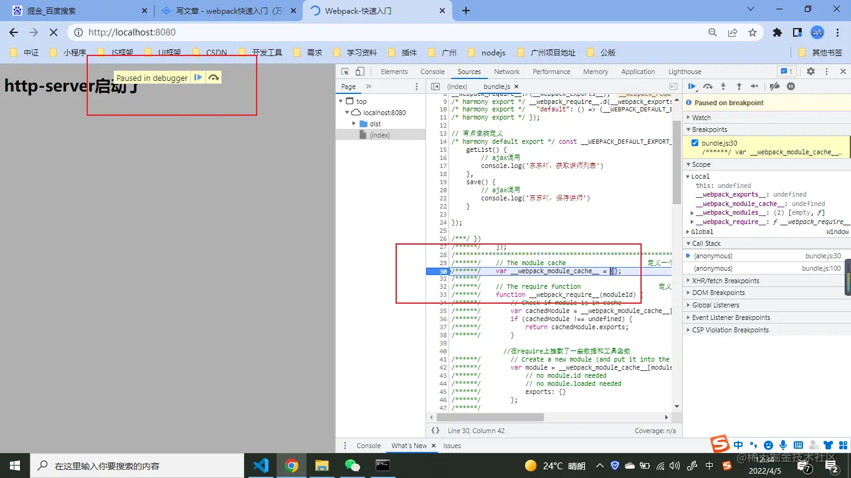The height and width of the screenshot is (478, 851).
Task: Open a new browser tab
Action: 466,11
